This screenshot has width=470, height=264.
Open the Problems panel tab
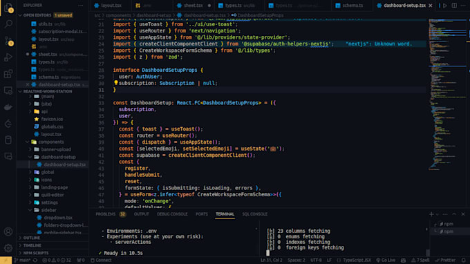point(111,214)
